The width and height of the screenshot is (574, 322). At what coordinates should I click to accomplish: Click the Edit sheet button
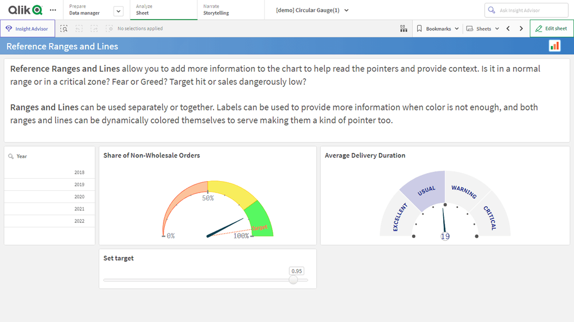coord(551,29)
